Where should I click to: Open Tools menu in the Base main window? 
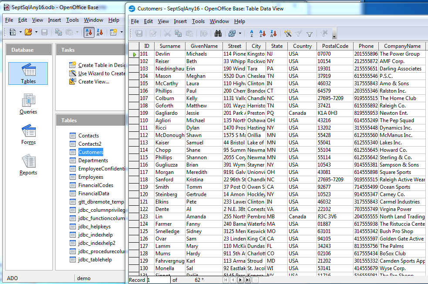coord(72,20)
